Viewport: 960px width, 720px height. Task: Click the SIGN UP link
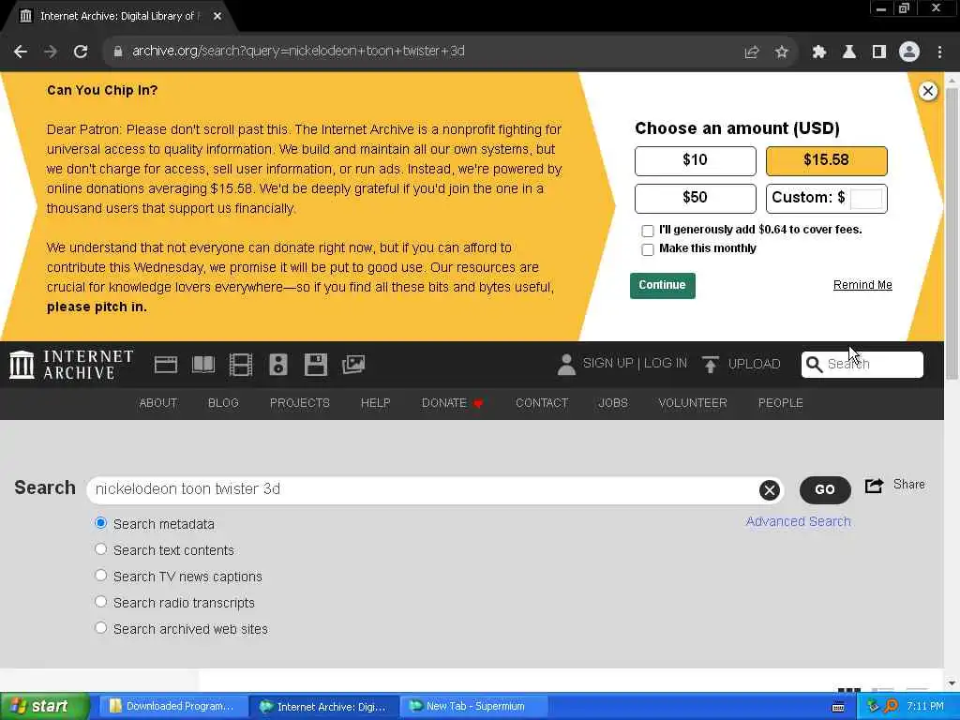click(607, 364)
